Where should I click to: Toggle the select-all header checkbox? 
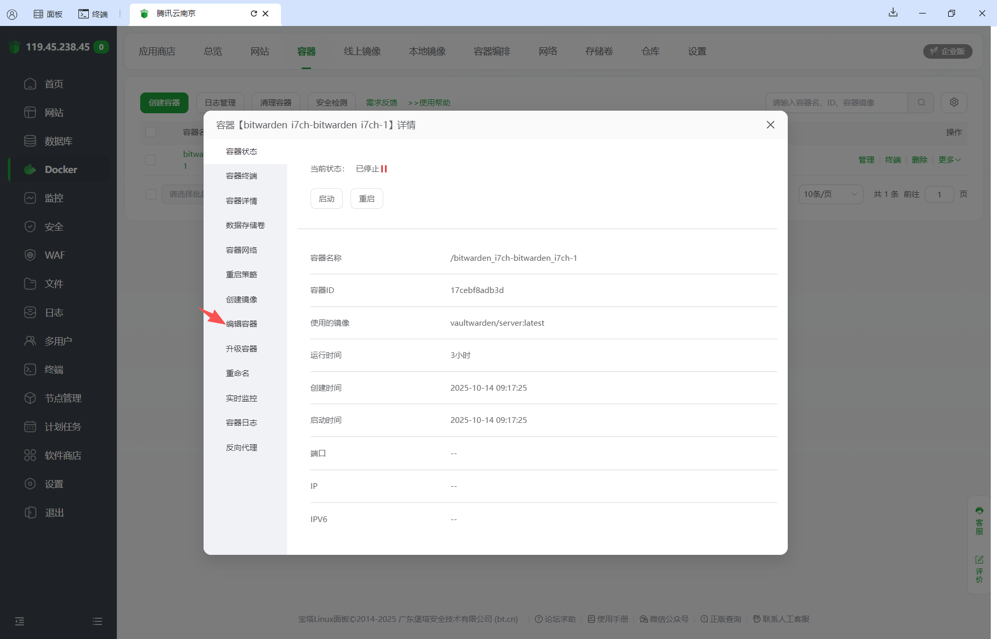click(x=151, y=132)
